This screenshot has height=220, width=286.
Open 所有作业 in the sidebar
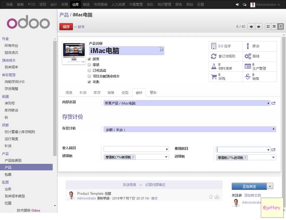(11, 45)
